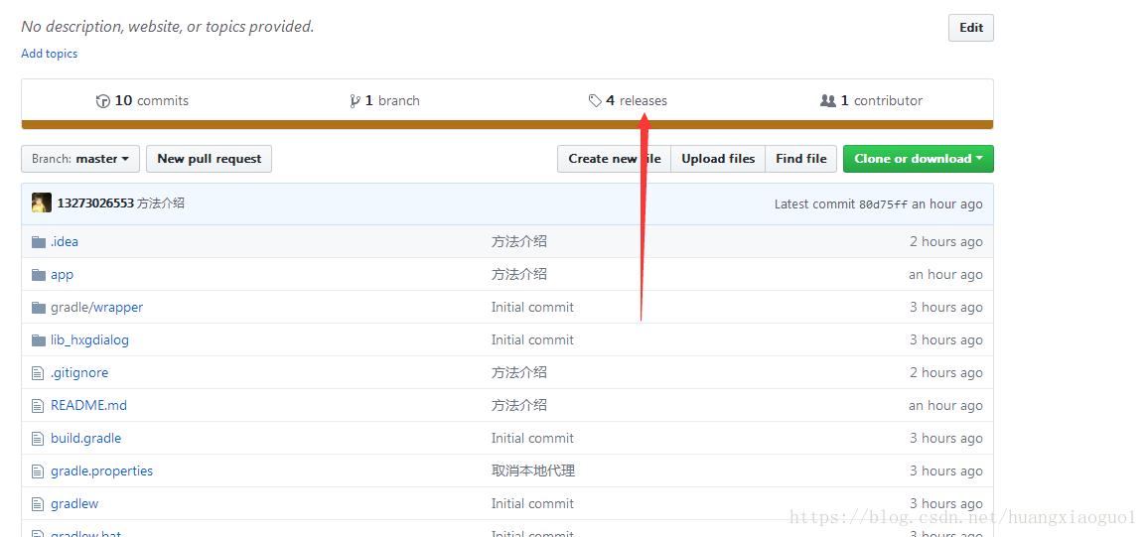Open author 13273026553 profile link
The height and width of the screenshot is (537, 1148).
(x=95, y=203)
